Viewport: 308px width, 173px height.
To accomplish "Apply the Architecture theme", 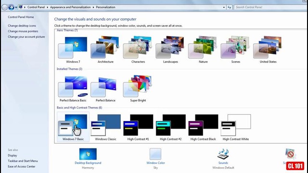I will pos(105,49).
